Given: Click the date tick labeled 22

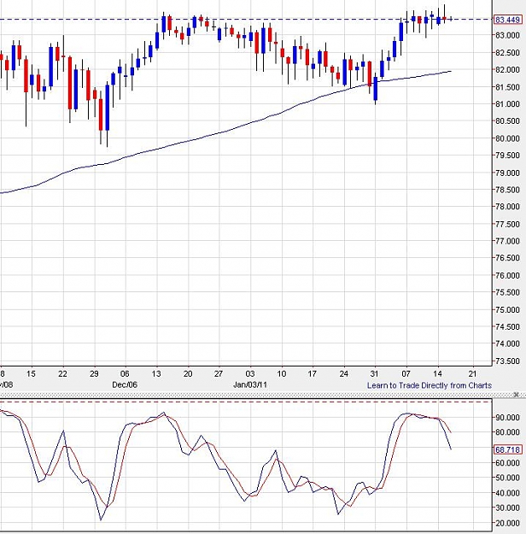Looking at the screenshot, I should (62, 374).
